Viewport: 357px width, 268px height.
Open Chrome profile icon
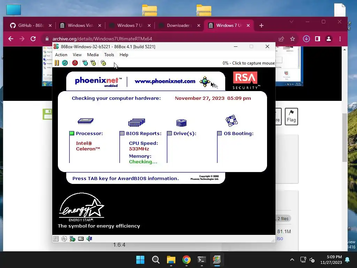pos(329,39)
